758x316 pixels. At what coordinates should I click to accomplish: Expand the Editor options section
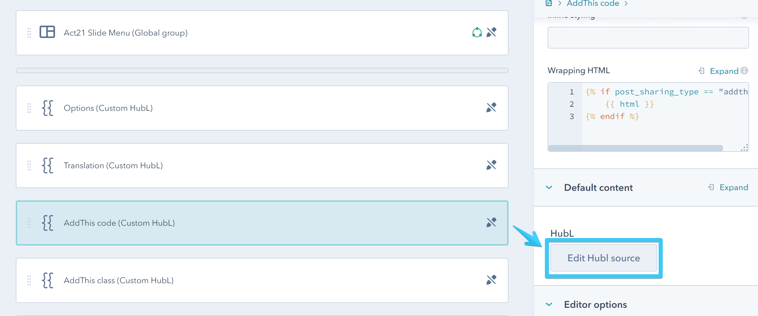click(x=550, y=304)
